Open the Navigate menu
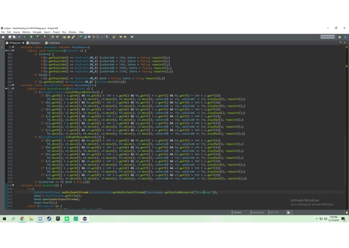The height and width of the screenshot is (248, 349). (37, 32)
